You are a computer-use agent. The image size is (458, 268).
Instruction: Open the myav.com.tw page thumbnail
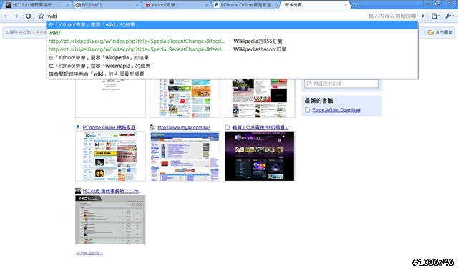tap(185, 157)
